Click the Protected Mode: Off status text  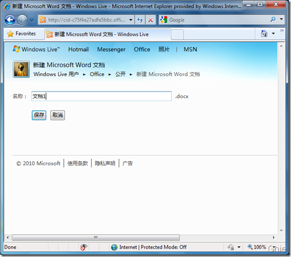164,247
